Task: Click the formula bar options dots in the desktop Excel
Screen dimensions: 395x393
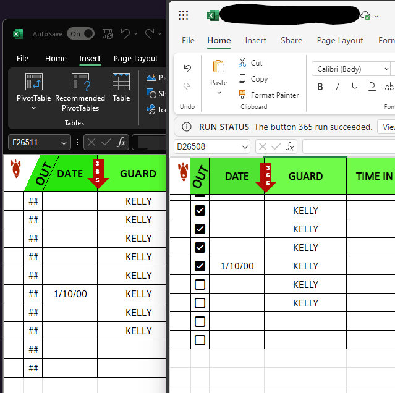Action: point(77,142)
